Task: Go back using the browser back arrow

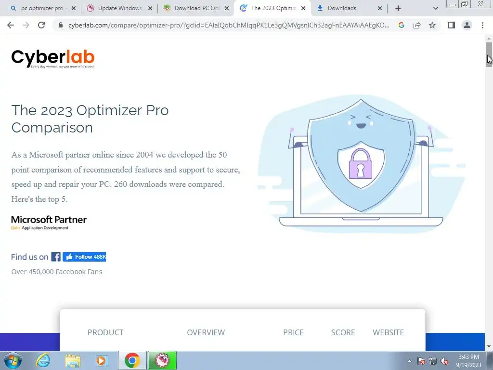Action: (11, 25)
